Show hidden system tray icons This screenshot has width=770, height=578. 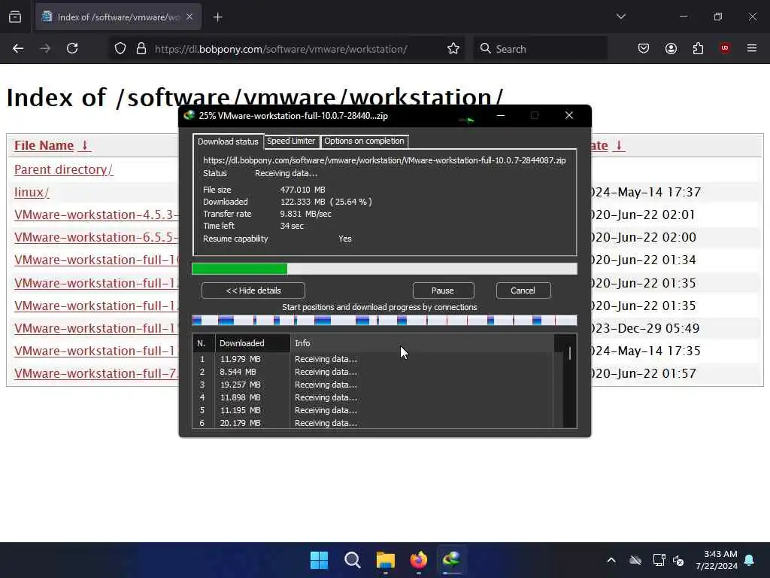click(x=611, y=560)
